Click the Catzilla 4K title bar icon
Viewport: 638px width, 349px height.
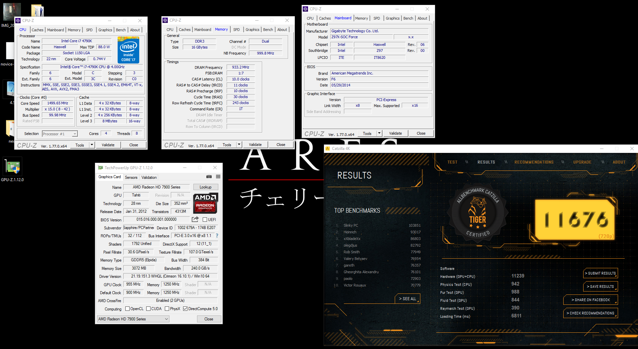click(328, 149)
